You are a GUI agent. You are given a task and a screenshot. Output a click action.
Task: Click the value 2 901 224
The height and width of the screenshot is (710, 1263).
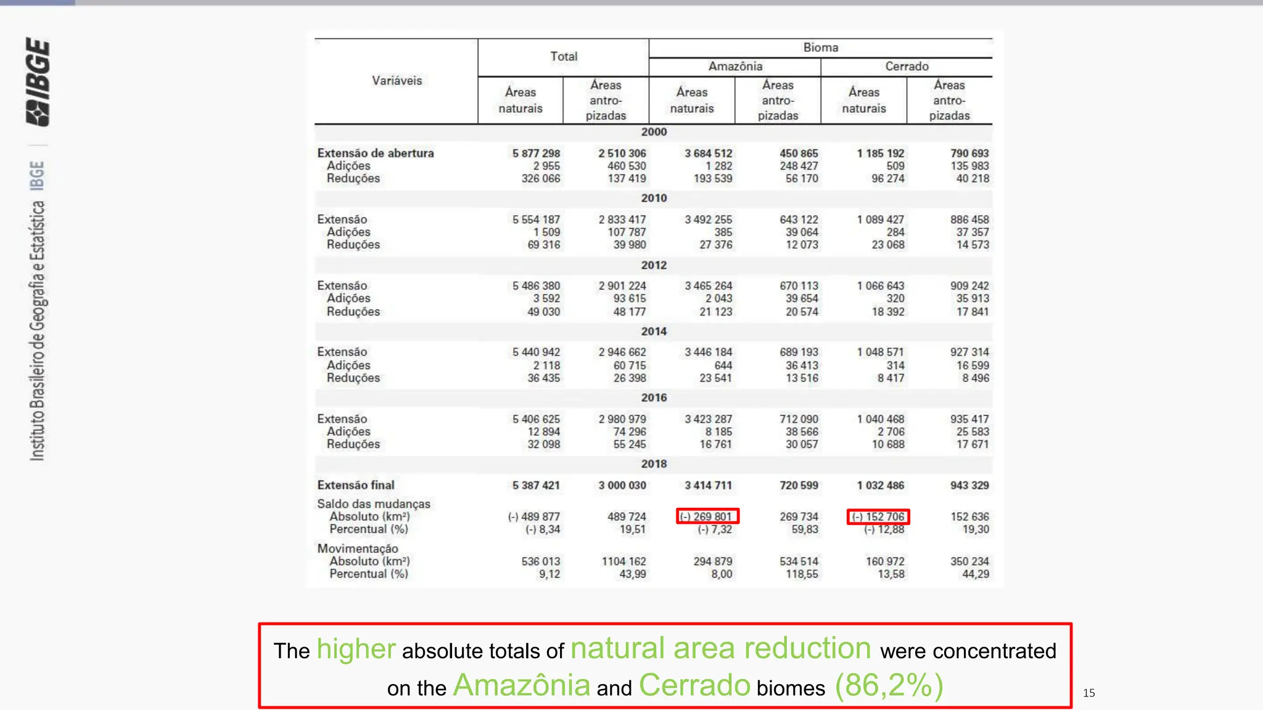pyautogui.click(x=622, y=286)
